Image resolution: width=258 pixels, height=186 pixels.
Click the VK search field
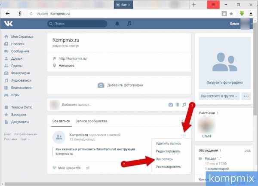point(77,24)
